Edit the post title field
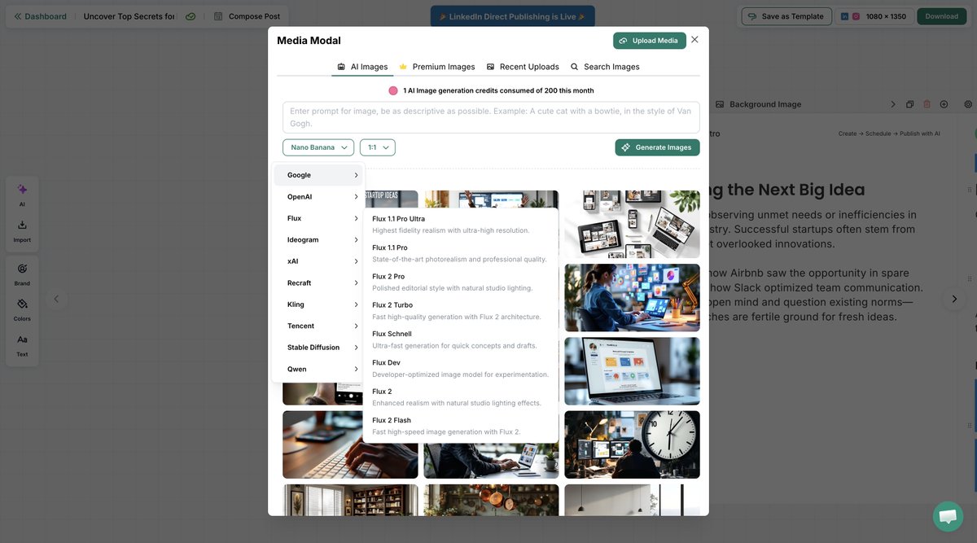The height and width of the screenshot is (543, 977). (x=128, y=16)
